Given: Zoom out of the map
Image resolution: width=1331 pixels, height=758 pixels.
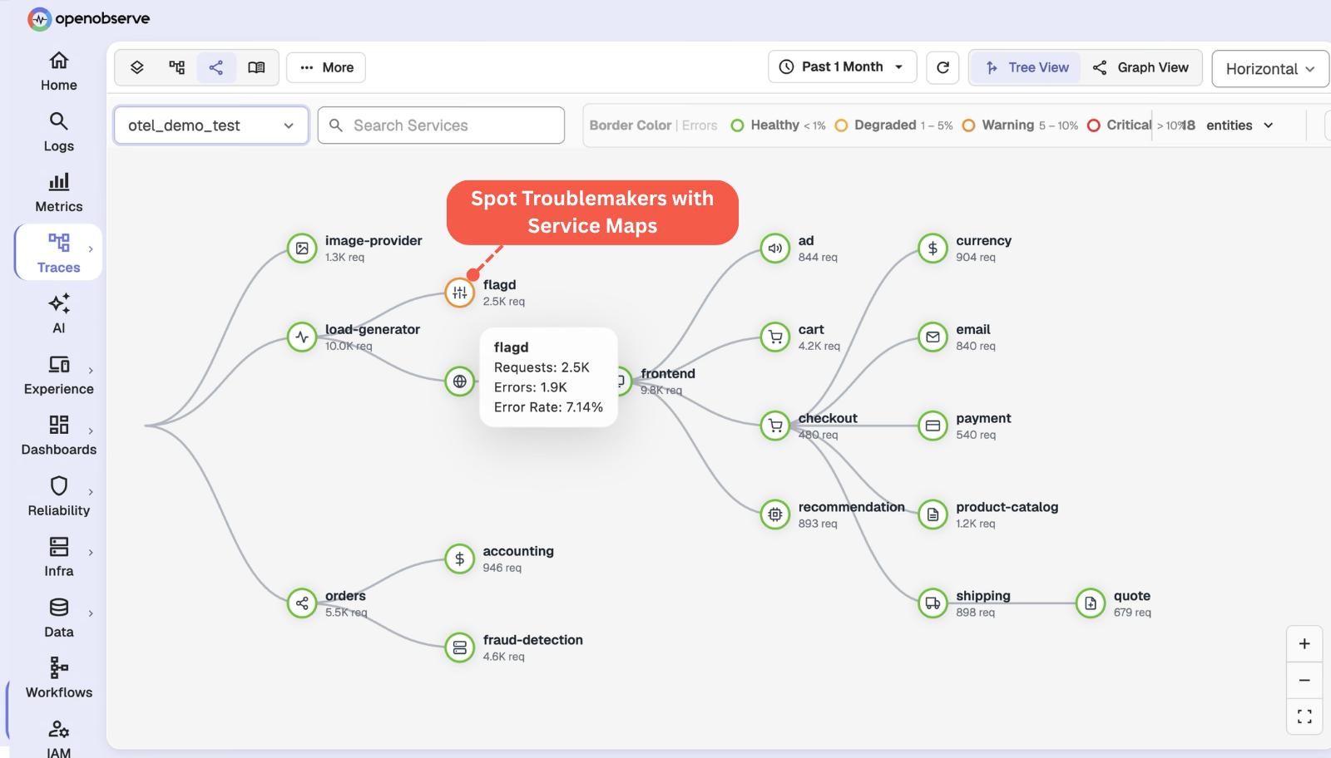Looking at the screenshot, I should point(1304,680).
